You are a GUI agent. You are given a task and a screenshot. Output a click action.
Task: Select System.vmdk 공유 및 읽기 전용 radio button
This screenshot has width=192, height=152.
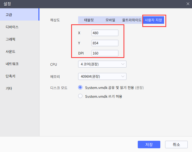tap(80, 87)
